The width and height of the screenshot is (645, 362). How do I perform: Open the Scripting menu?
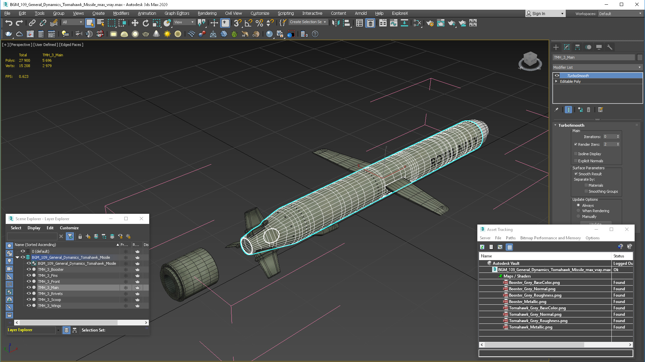click(x=286, y=13)
